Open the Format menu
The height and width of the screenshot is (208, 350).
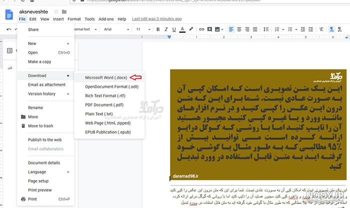click(x=74, y=19)
